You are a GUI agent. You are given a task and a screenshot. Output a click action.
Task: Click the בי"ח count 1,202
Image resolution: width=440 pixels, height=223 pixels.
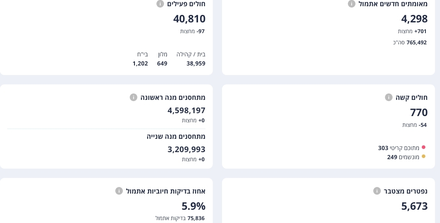click(140, 63)
